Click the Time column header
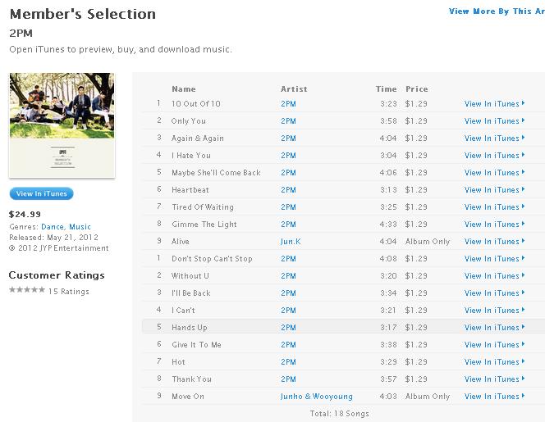545x422 pixels. coord(386,89)
